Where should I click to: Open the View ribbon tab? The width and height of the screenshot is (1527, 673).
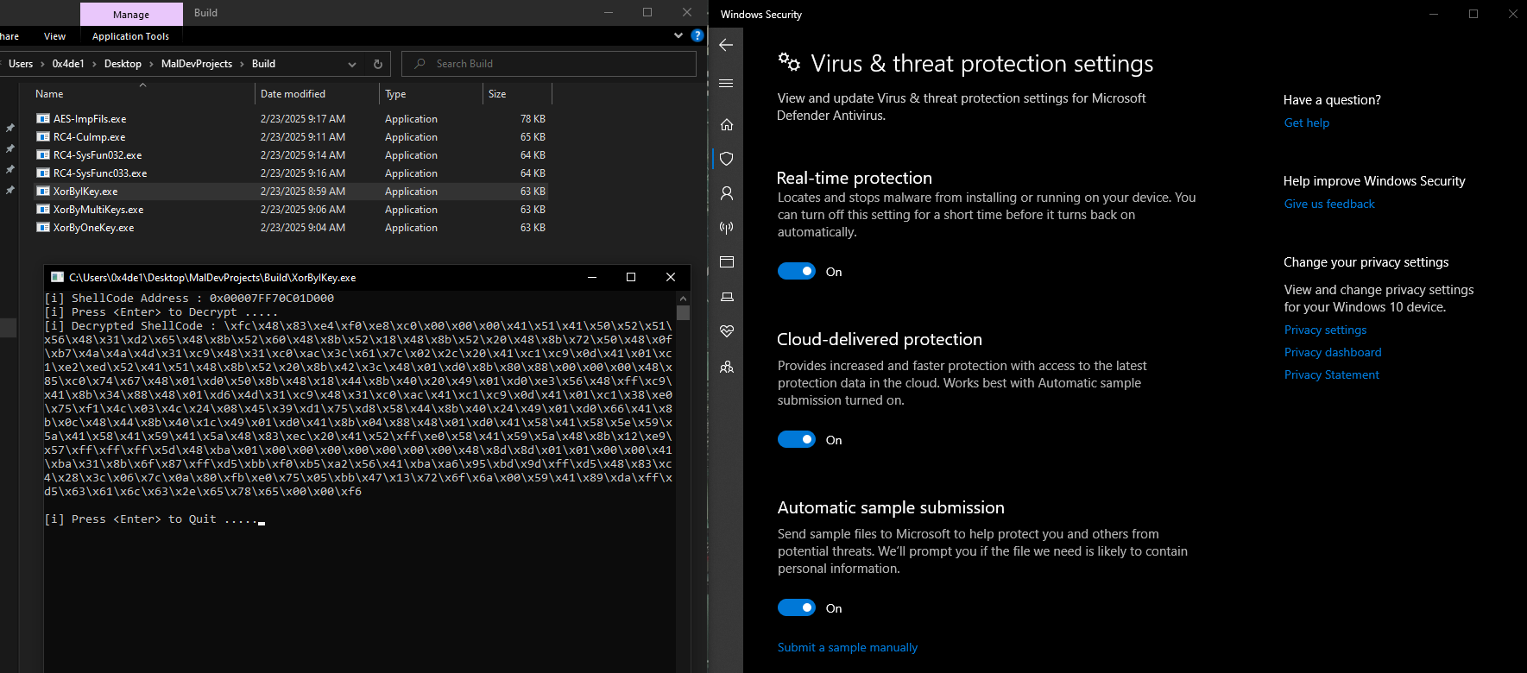tap(54, 36)
